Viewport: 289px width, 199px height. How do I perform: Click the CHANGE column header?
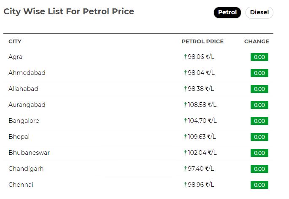[257, 42]
